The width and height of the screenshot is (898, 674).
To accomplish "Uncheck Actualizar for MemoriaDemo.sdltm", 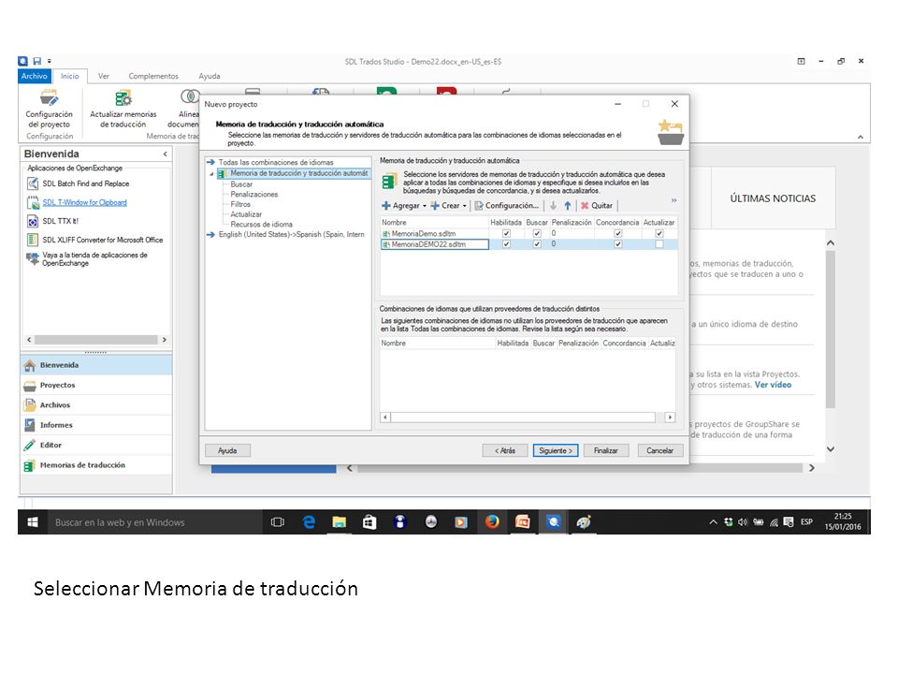I will point(659,233).
